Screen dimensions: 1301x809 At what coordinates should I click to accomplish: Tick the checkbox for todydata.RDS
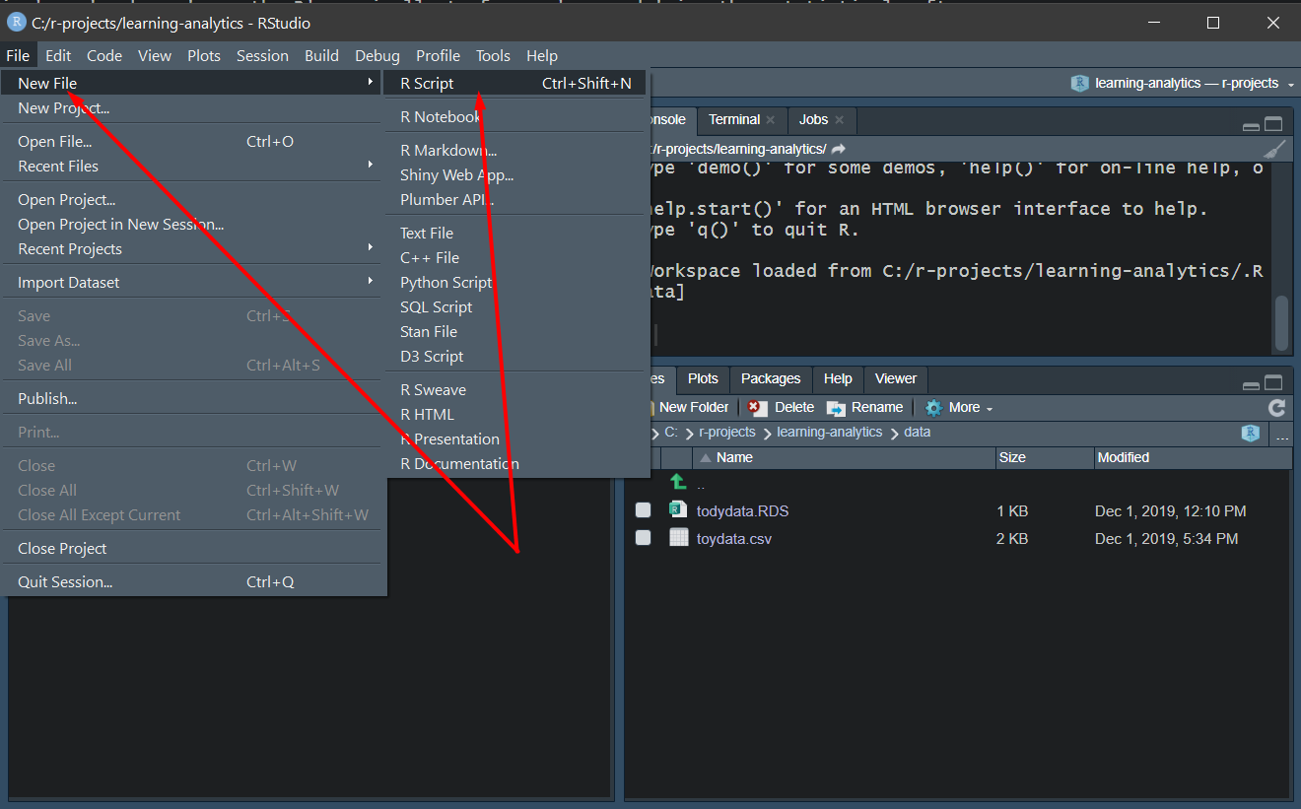643,510
